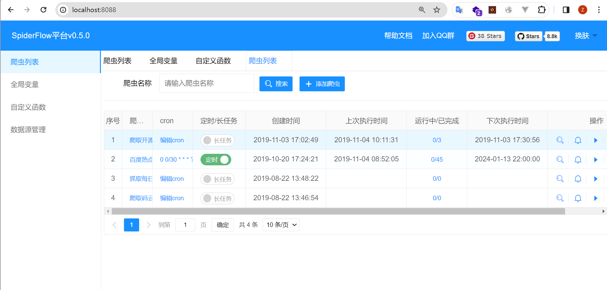Open Google Translate extension icon
Screen dimensions: 607x290
[459, 10]
